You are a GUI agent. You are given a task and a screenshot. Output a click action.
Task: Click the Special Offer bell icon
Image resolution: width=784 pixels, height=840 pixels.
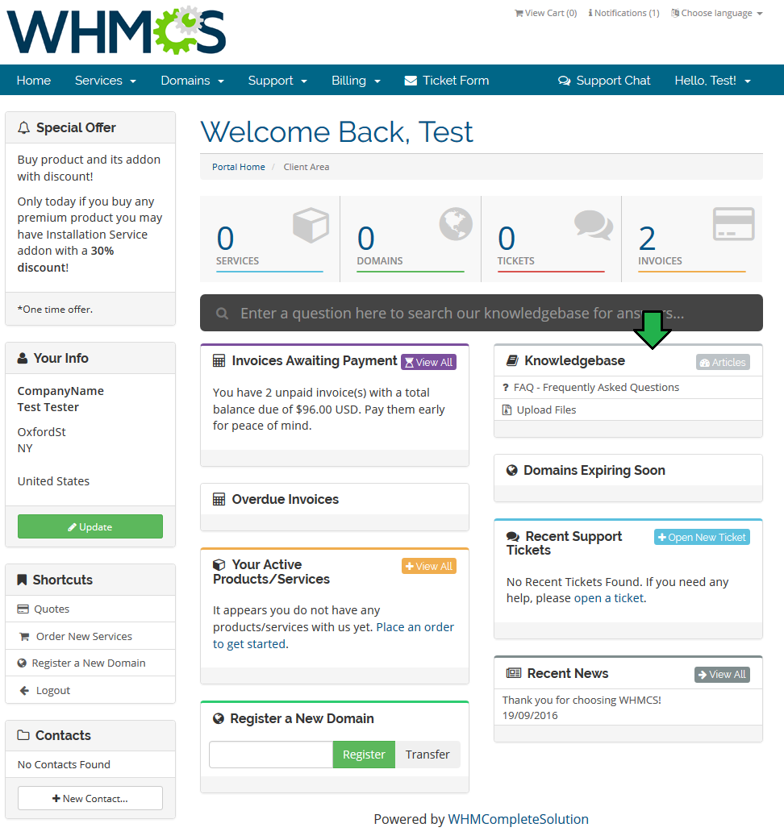point(23,127)
